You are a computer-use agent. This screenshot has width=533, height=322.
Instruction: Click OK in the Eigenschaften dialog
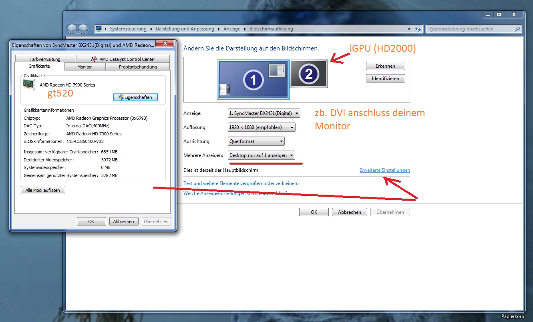91,221
